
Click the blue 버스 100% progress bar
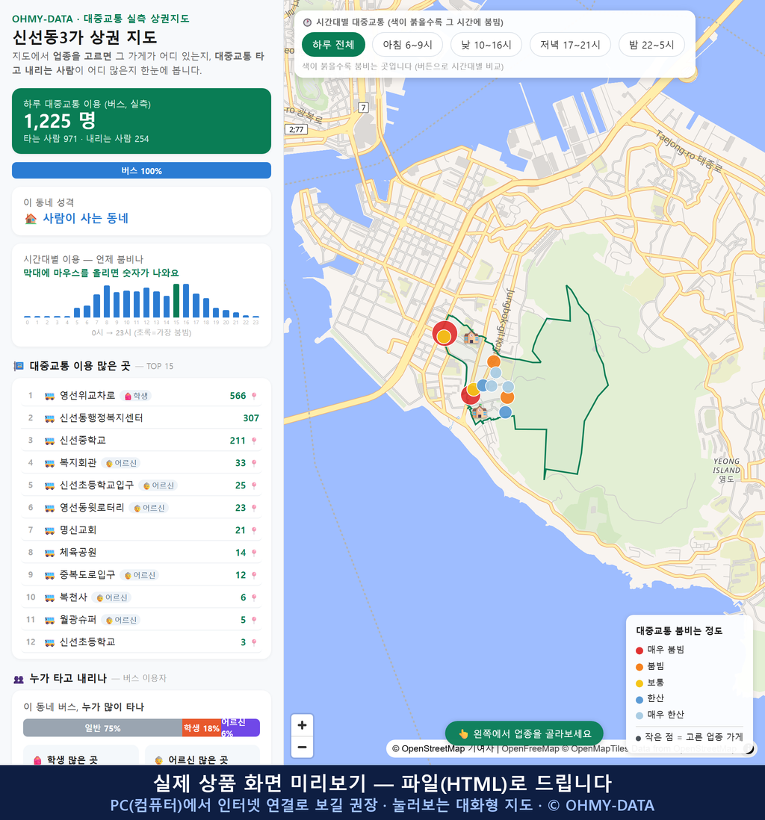(141, 170)
